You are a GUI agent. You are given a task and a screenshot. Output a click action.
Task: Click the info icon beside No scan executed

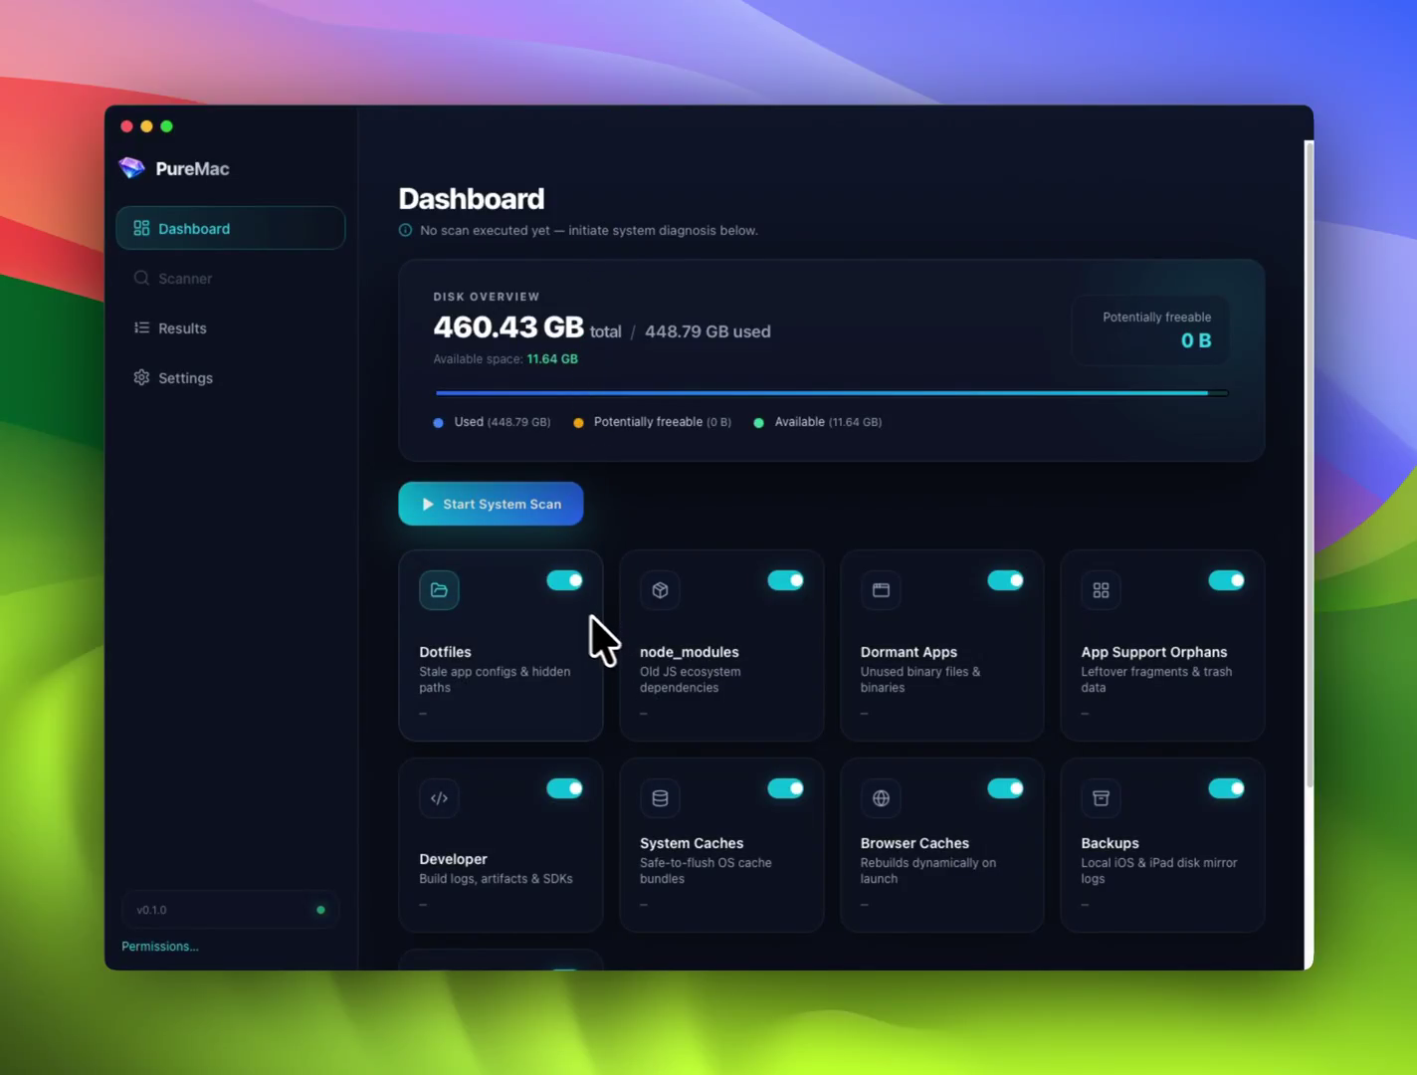405,230
